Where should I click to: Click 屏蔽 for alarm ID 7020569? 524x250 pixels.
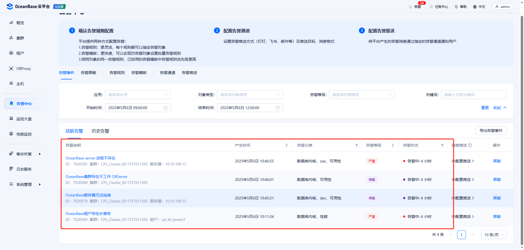pyautogui.click(x=497, y=217)
